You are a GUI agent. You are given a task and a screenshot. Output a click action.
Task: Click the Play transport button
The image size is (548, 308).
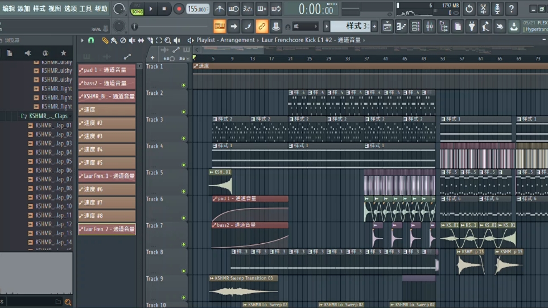click(151, 9)
